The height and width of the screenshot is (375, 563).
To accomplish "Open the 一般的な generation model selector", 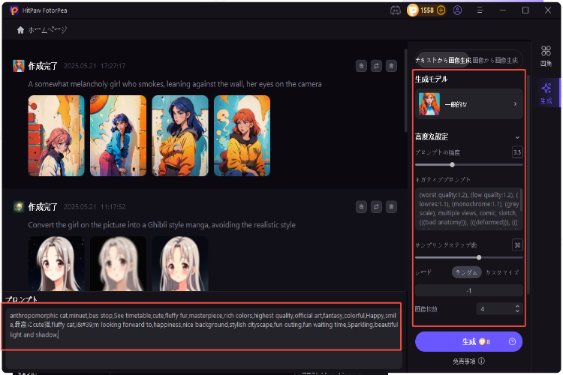I will click(469, 103).
